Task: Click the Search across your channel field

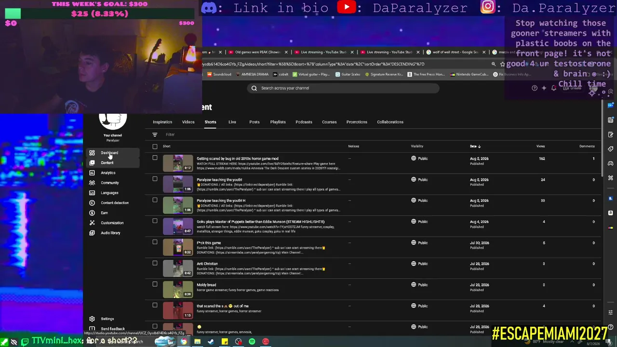Action: coord(343,88)
